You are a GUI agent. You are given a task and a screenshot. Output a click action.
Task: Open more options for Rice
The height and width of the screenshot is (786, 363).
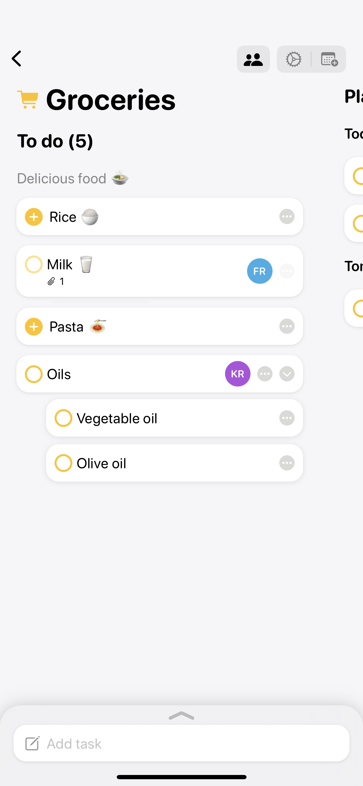(x=286, y=217)
